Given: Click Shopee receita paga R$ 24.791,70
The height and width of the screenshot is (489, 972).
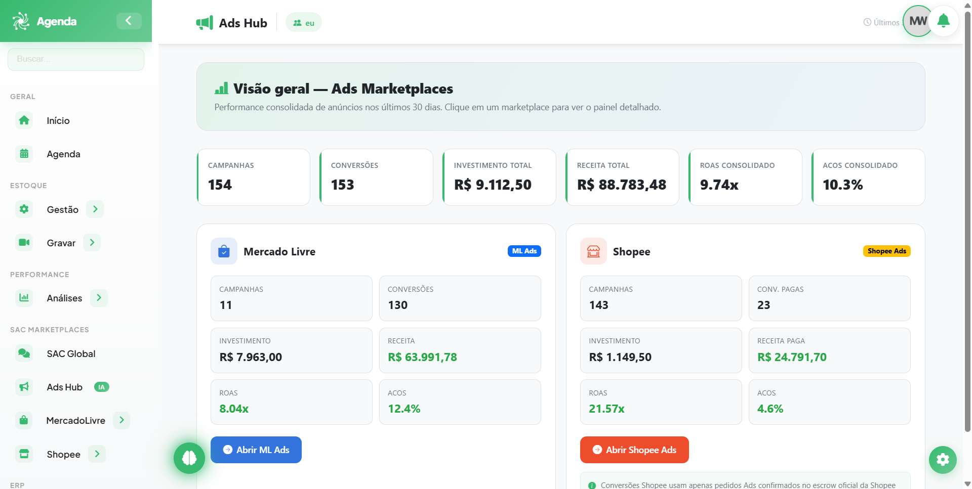Looking at the screenshot, I should pos(792,357).
